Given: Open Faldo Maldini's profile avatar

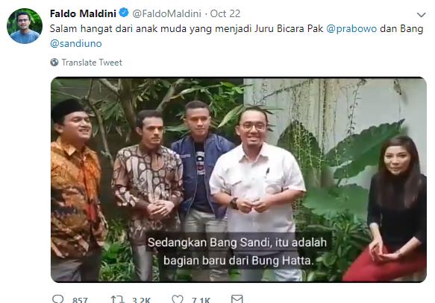Looking at the screenshot, I should click(x=25, y=26).
